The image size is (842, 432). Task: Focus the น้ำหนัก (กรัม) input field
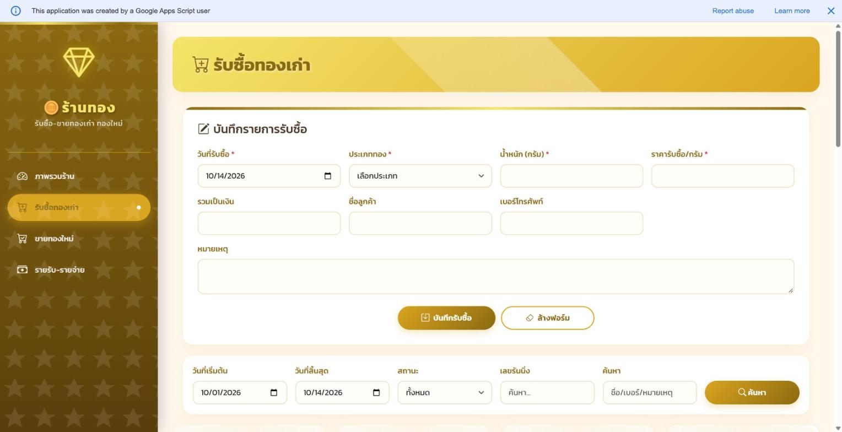pos(571,176)
